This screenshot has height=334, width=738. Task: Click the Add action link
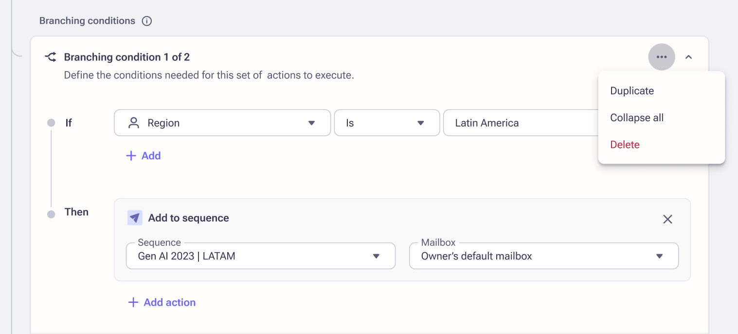(169, 302)
